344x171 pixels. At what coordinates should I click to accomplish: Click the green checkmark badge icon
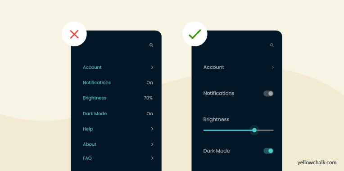click(x=195, y=34)
